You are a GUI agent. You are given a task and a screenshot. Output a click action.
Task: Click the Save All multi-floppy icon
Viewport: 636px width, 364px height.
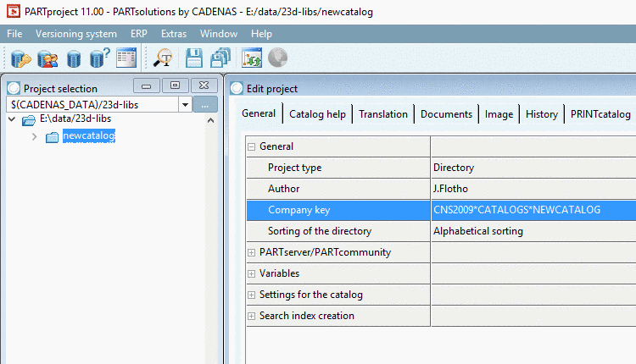(220, 58)
